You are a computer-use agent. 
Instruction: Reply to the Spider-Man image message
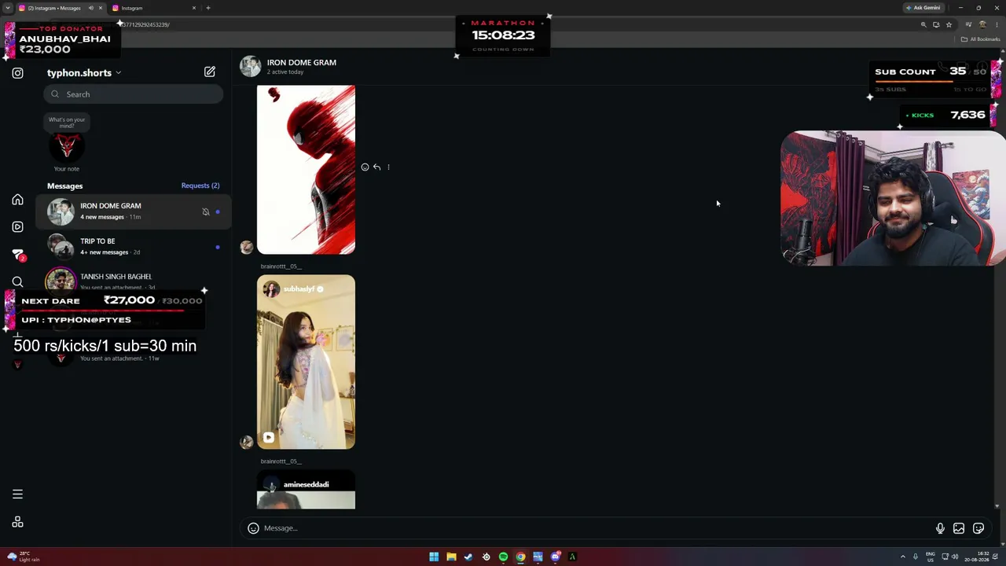coord(376,167)
